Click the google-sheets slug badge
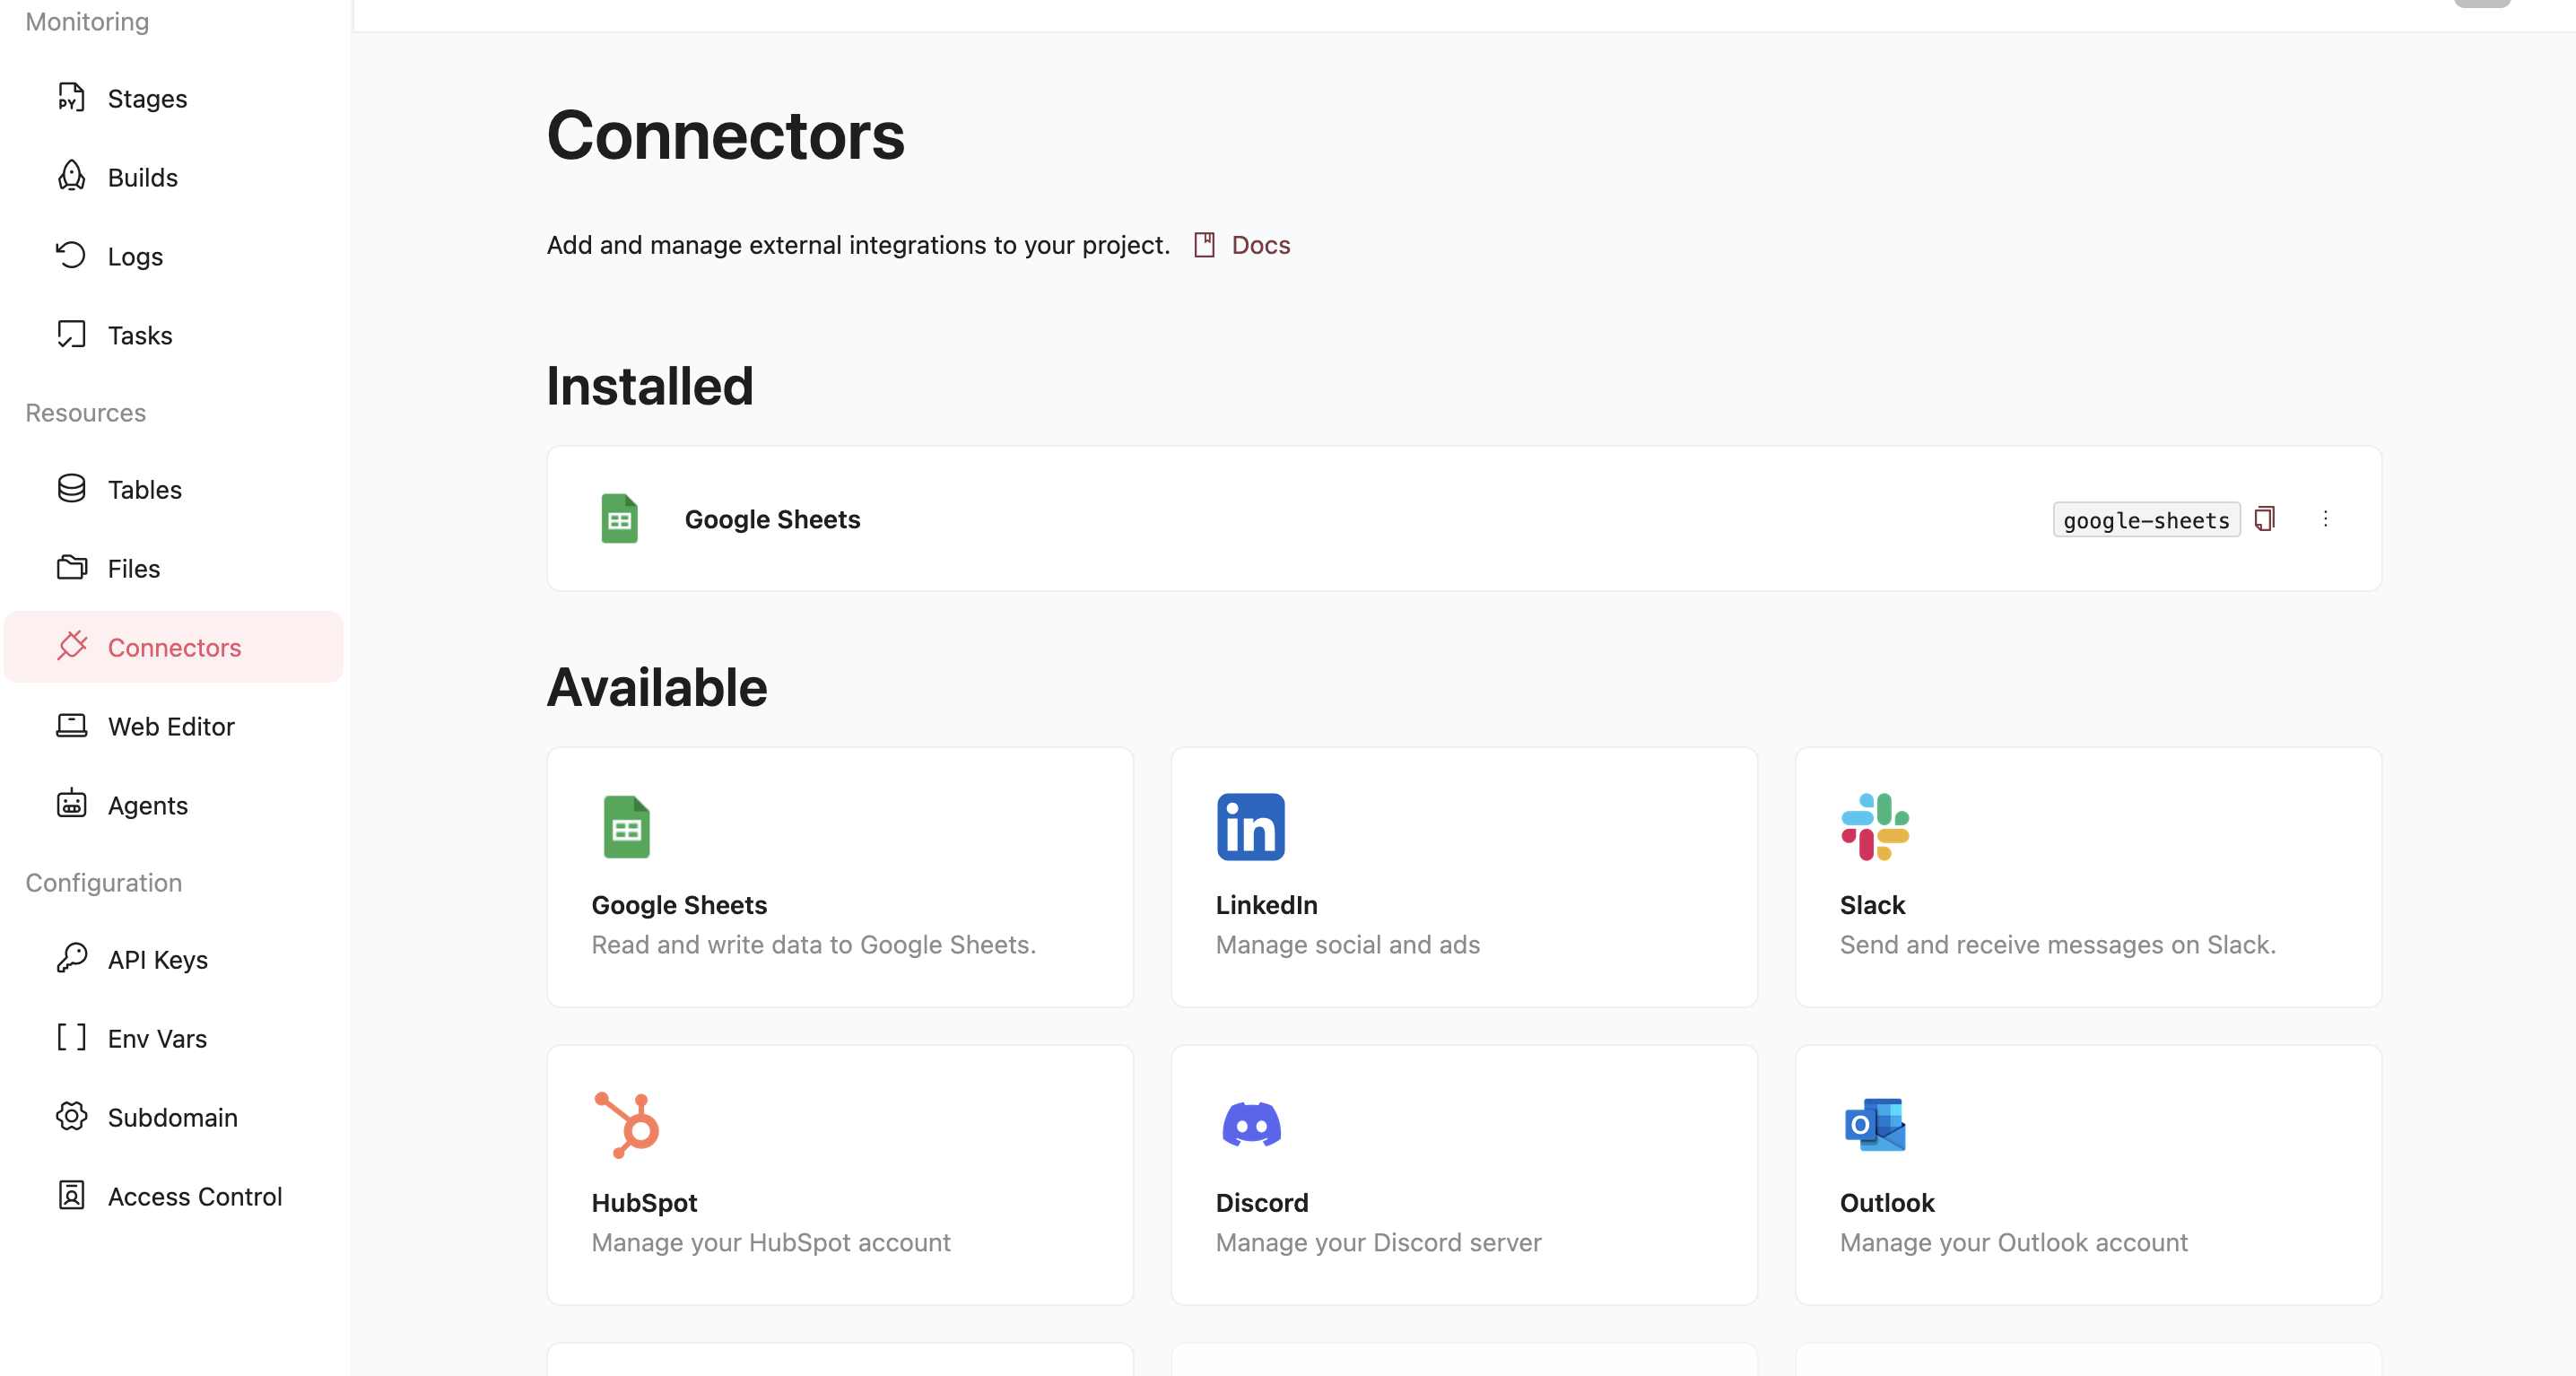The width and height of the screenshot is (2576, 1376). click(x=2146, y=520)
